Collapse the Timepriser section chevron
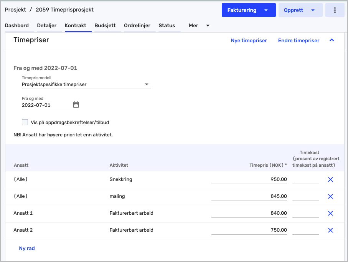This screenshot has width=348, height=262. 332,40
